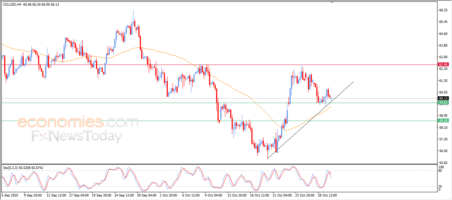Viewport: 452px width, 200px height.
Task: Click the 55.65 price axis label
Action: tap(443, 163)
